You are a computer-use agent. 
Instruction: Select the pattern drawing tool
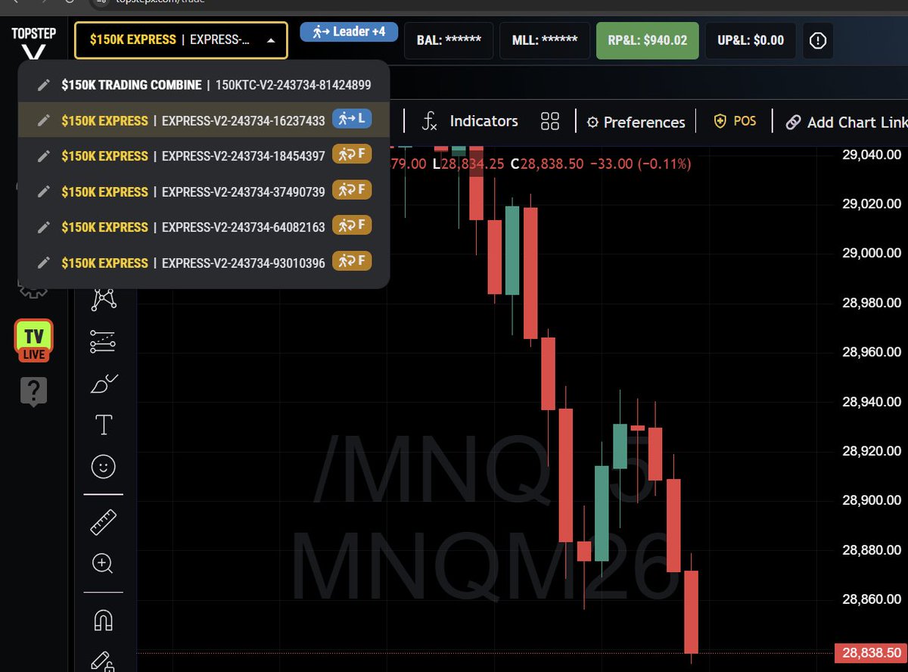coord(104,299)
